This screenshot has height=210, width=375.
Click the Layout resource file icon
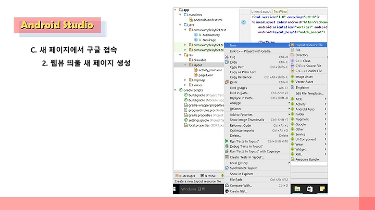pos(293,45)
